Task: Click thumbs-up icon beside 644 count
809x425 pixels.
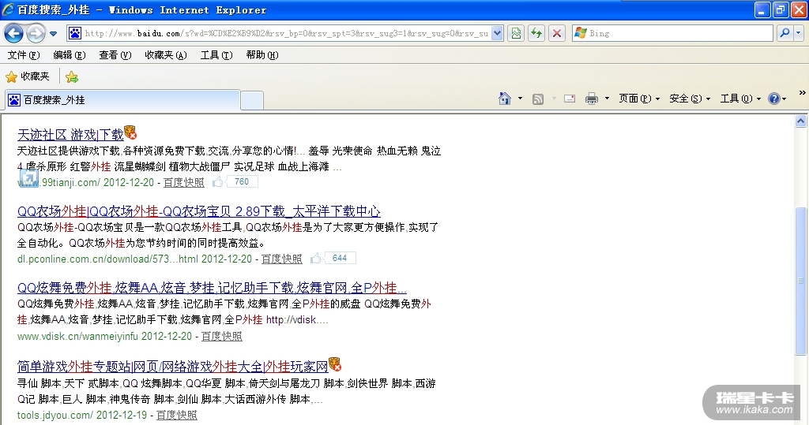Action: tap(316, 258)
